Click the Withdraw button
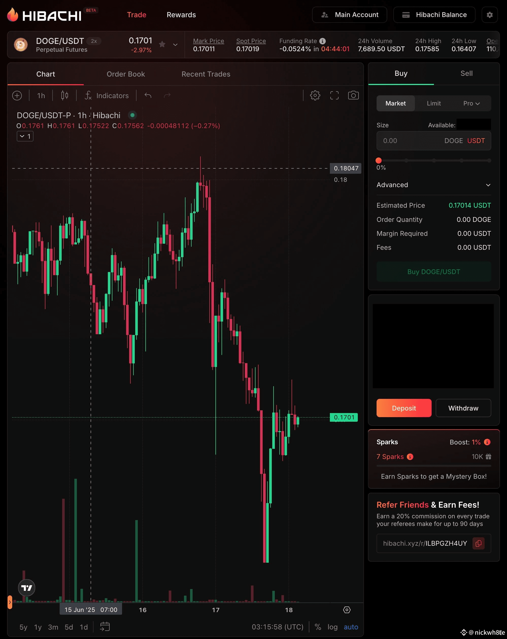This screenshot has height=639, width=507. point(463,408)
